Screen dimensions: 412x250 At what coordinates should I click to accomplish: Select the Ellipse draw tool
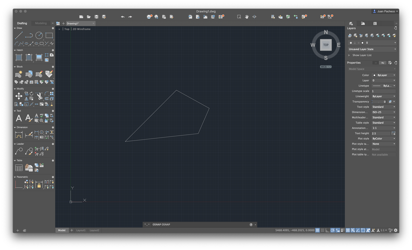37,43
